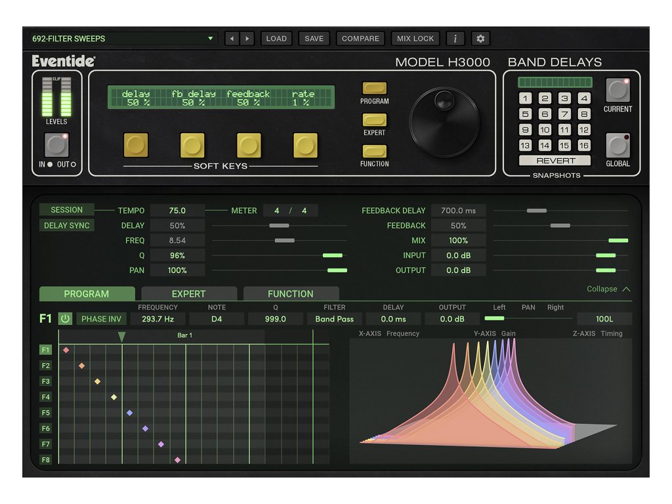
Task: Switch to the FUNCTION tab
Action: pos(291,294)
